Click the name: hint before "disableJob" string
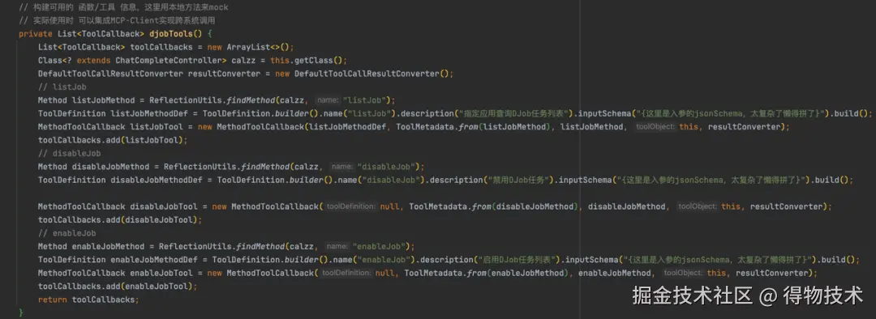Screen dimensions: 876x319 [341, 167]
